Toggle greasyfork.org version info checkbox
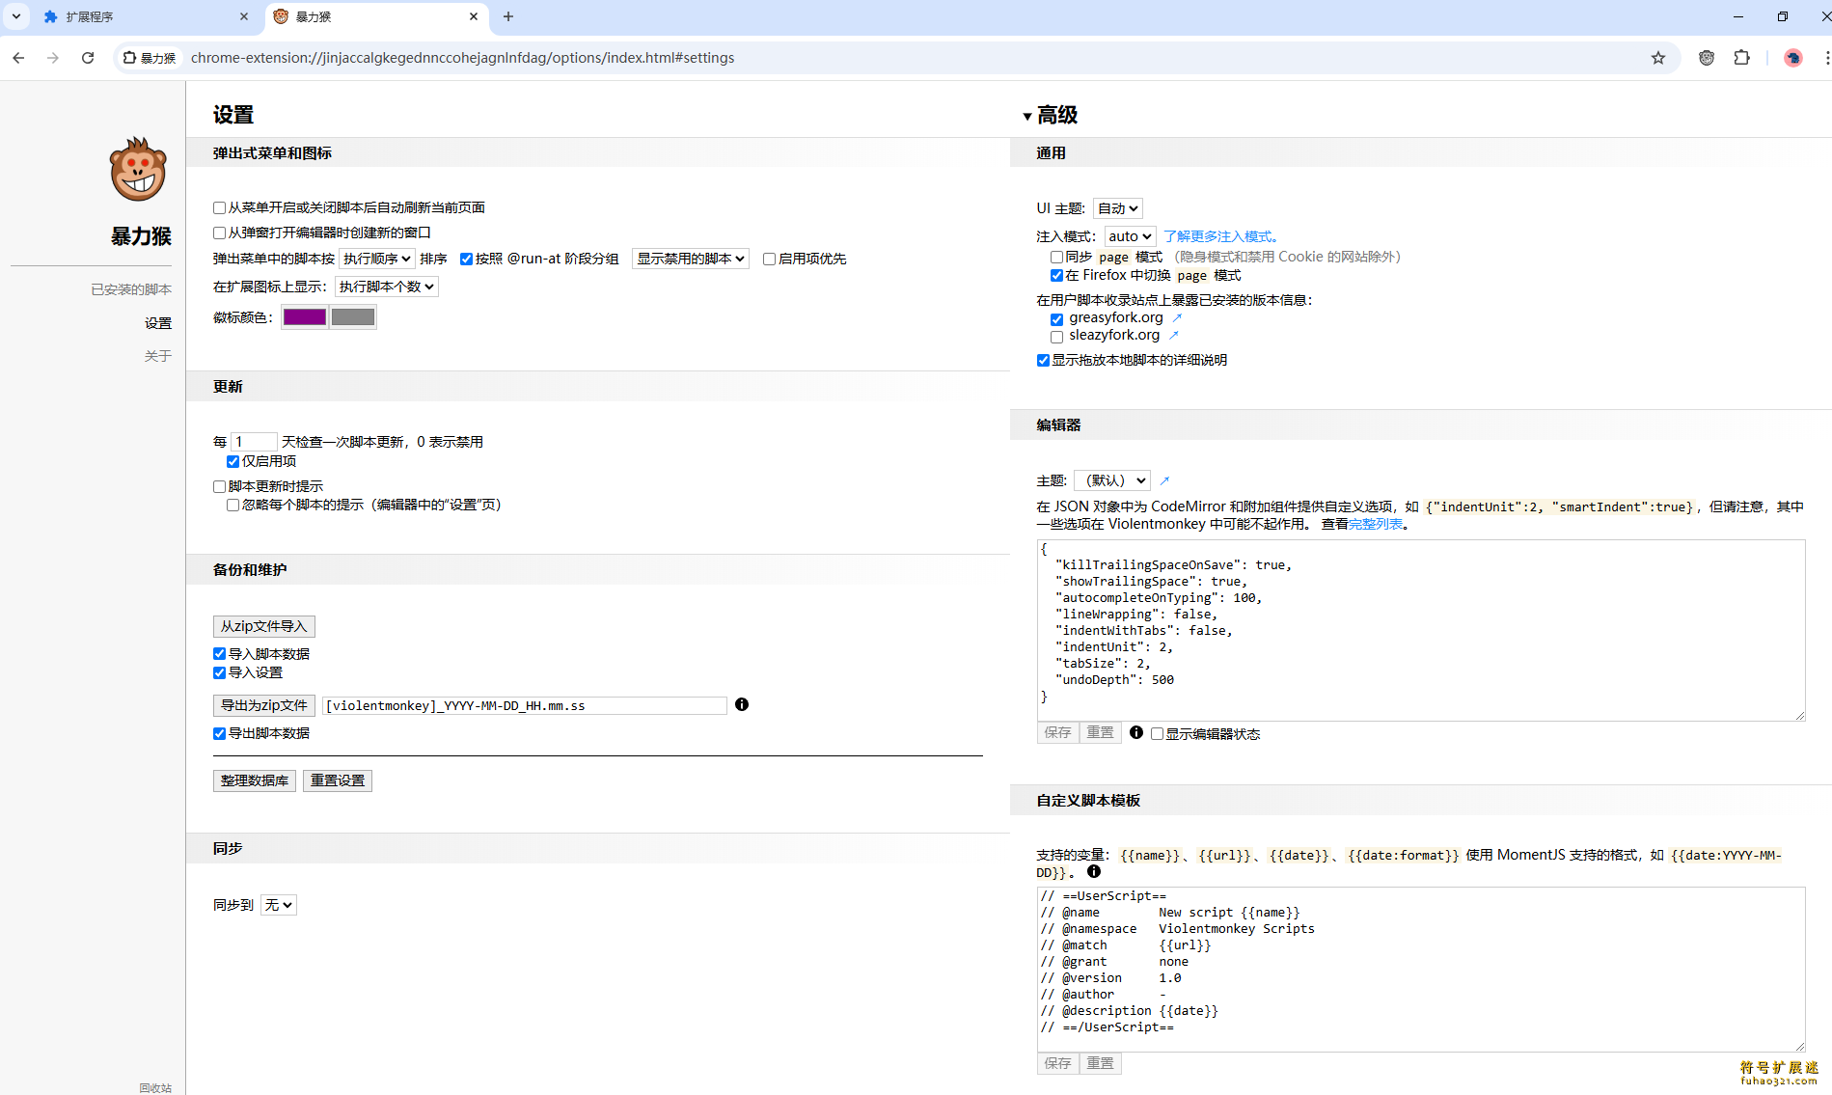The image size is (1832, 1095). (1056, 318)
